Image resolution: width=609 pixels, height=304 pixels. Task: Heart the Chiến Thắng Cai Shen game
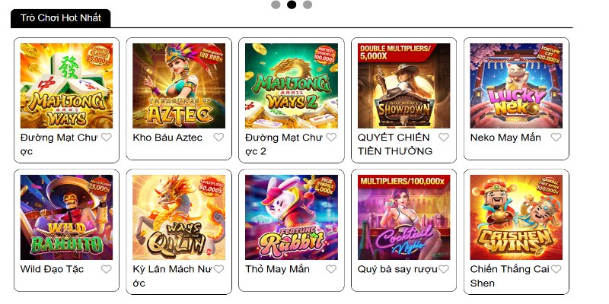[556, 269]
